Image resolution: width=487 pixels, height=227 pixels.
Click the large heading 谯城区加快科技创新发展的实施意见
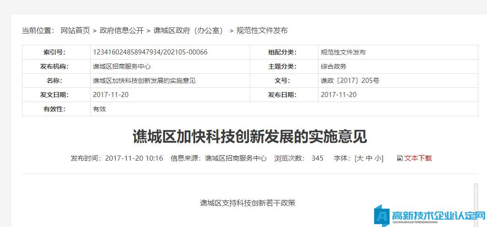pos(250,136)
